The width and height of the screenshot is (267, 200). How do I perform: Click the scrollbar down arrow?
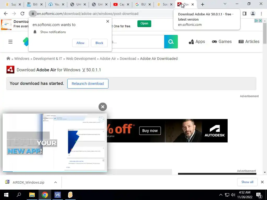pos(265,172)
